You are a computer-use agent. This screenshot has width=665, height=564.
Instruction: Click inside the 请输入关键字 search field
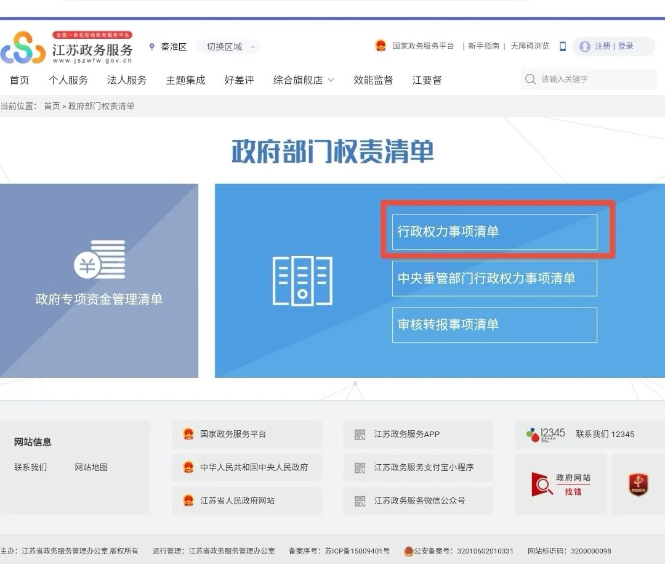pos(579,80)
